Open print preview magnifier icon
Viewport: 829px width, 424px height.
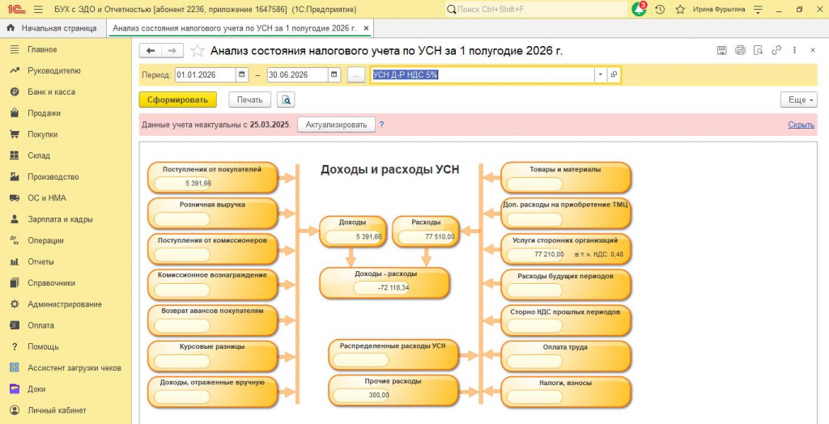(286, 100)
